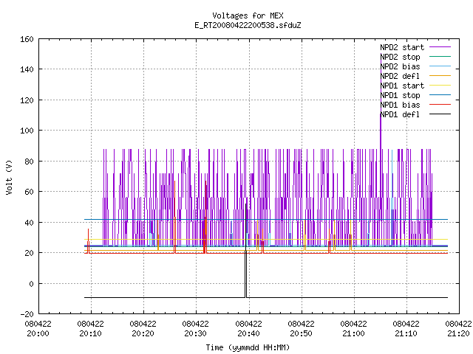Click the black NPD1 defl spike near 20:40

(246, 251)
